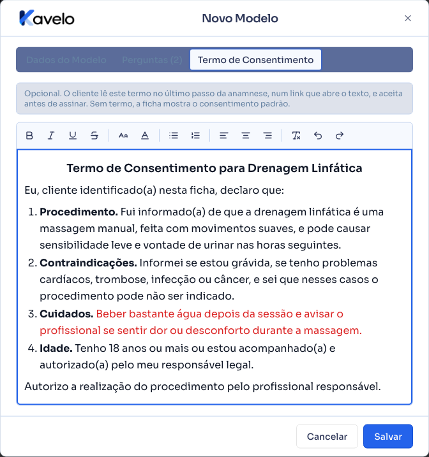Click the 'Autorizo a realização' closing line
429x457 pixels.
click(202, 387)
